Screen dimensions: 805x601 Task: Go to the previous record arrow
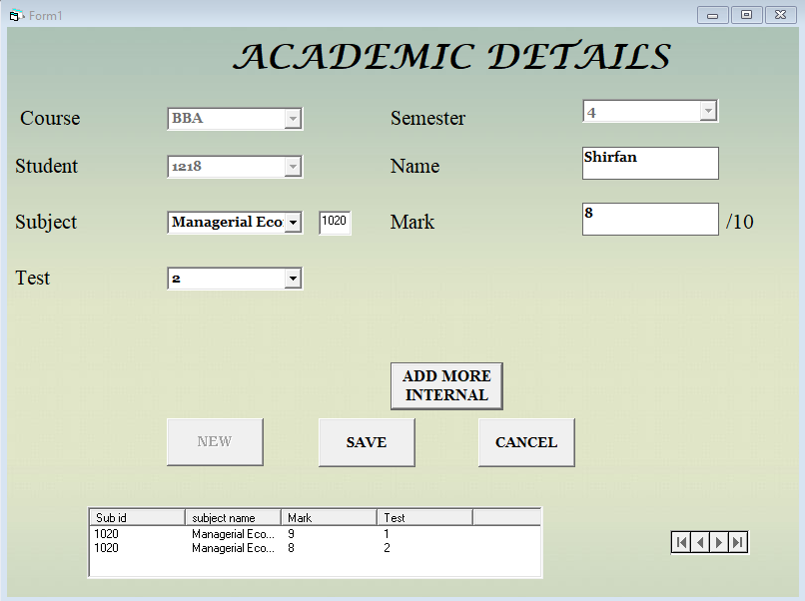(x=699, y=541)
